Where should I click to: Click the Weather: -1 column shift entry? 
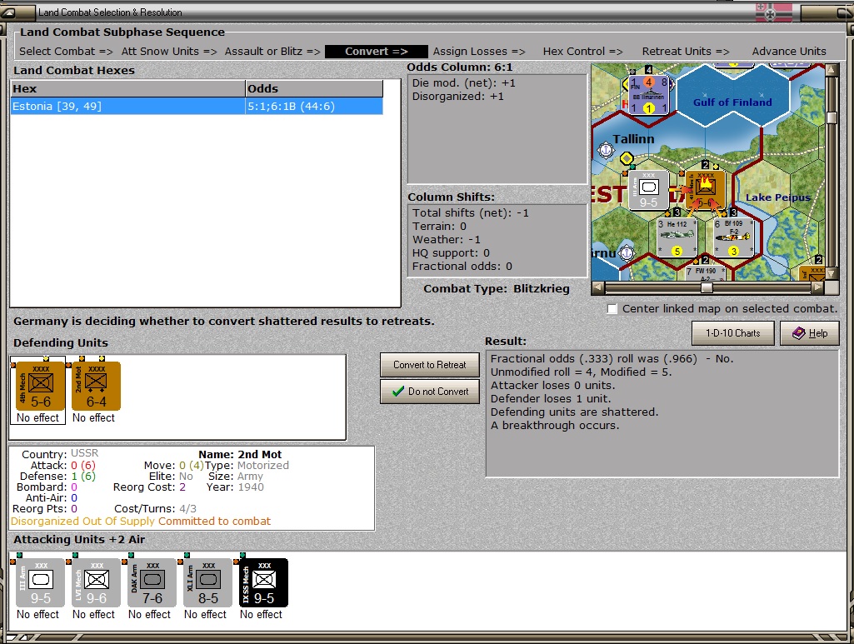[x=446, y=240]
